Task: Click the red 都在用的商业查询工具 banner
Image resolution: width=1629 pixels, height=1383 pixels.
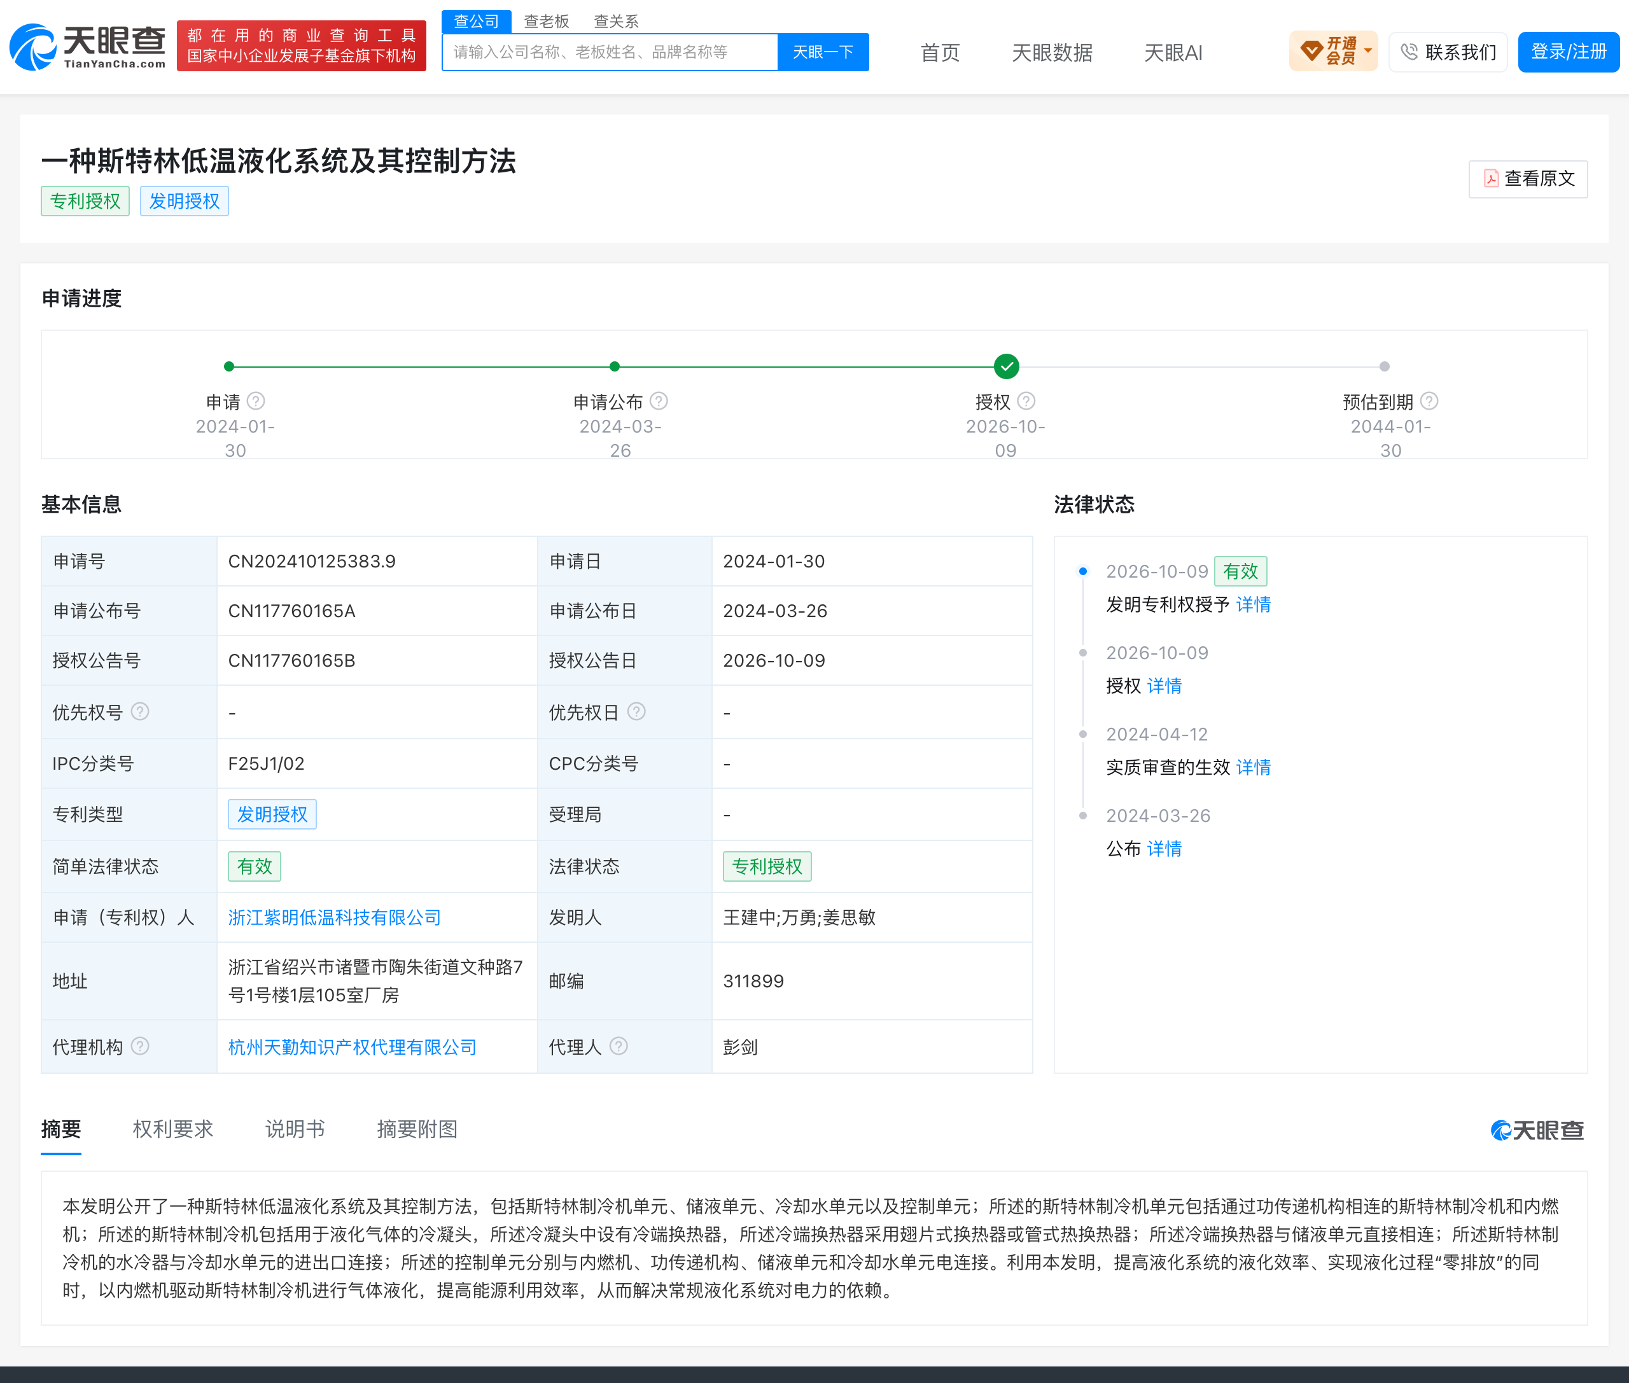Action: 301,45
